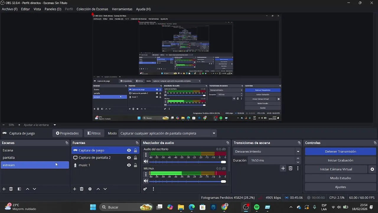Open Windows Start button
This screenshot has width=378, height=213.
93,207
